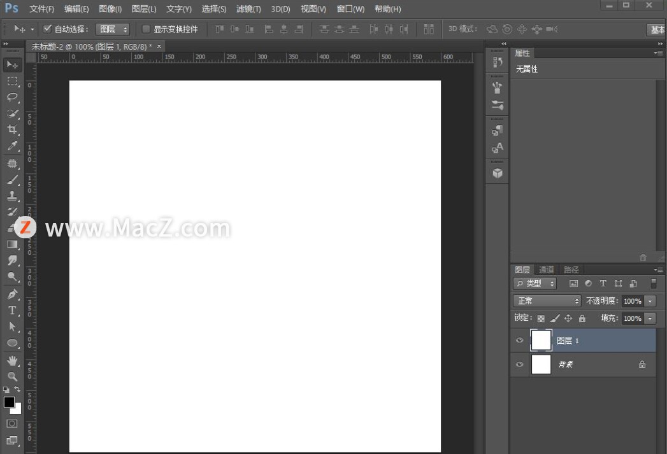Open the Layers panel flyout menu
The image size is (667, 454).
coord(659,270)
